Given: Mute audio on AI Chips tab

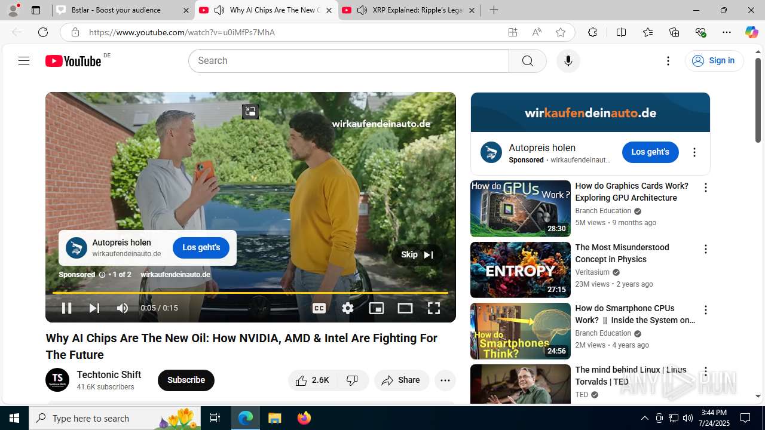Looking at the screenshot, I should 219,10.
